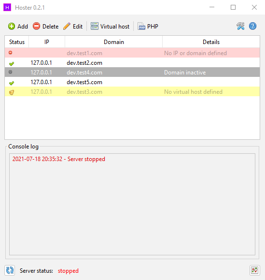This screenshot has width=265, height=280.
Task: Click the 127.0.0.1 IP of dev.test3.com
Action: [x=41, y=92]
